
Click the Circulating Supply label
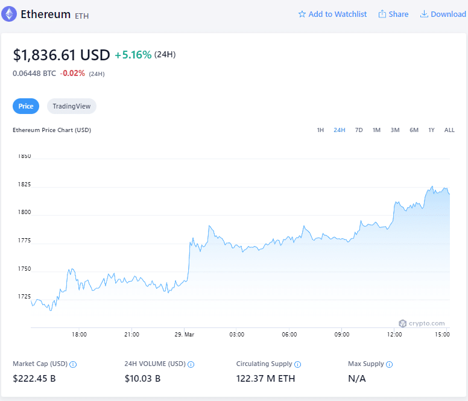click(x=264, y=364)
